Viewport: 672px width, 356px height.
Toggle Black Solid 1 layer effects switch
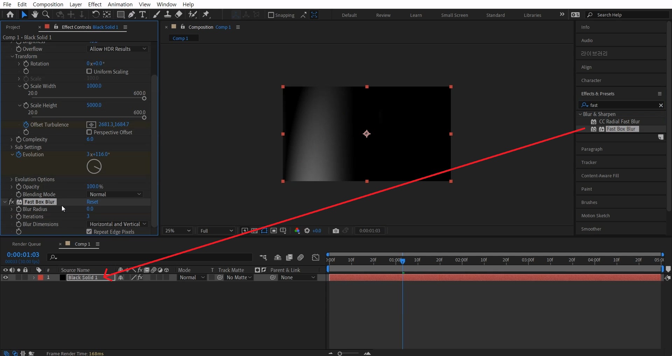[140, 278]
